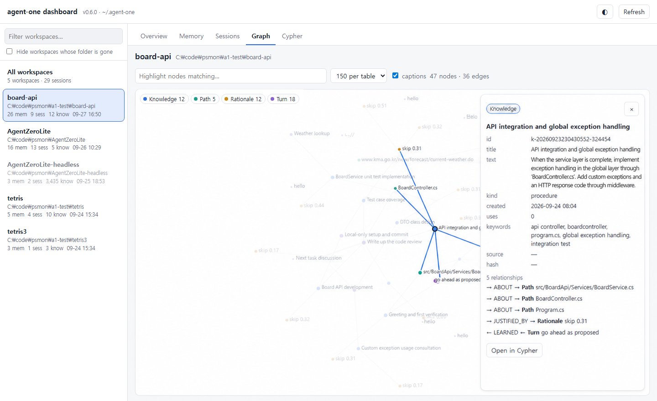The image size is (657, 401).
Task: Toggle the Rationale 12 legend filter
Action: tap(243, 99)
